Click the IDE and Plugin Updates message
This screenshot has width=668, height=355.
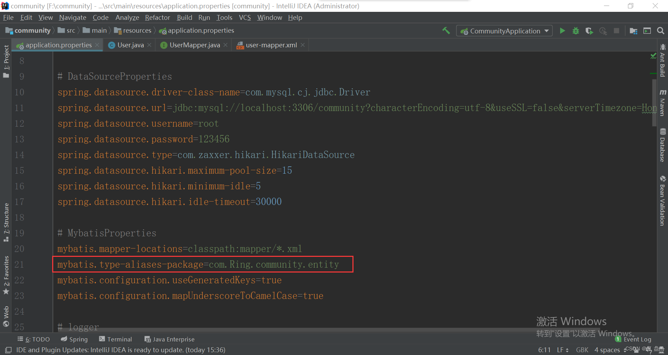pyautogui.click(x=121, y=350)
